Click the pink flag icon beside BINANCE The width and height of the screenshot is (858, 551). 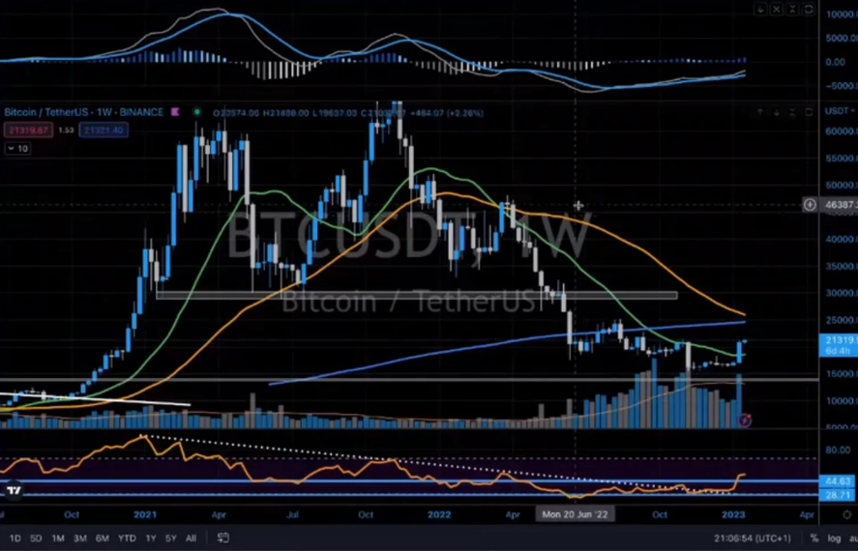tap(174, 112)
